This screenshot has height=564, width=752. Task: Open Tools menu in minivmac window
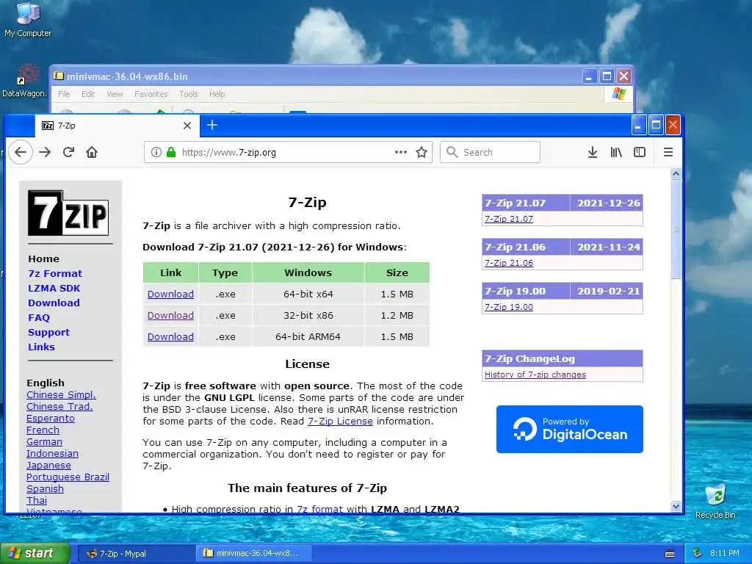pos(189,94)
